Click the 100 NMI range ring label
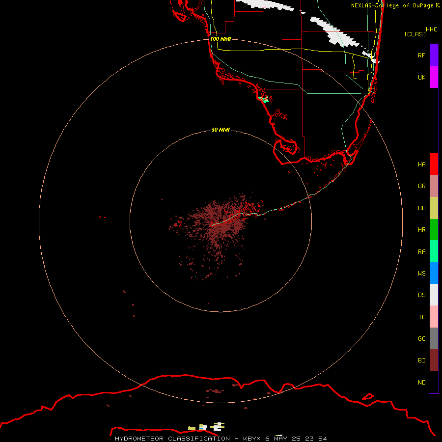This screenshot has width=442, height=442. [x=221, y=39]
